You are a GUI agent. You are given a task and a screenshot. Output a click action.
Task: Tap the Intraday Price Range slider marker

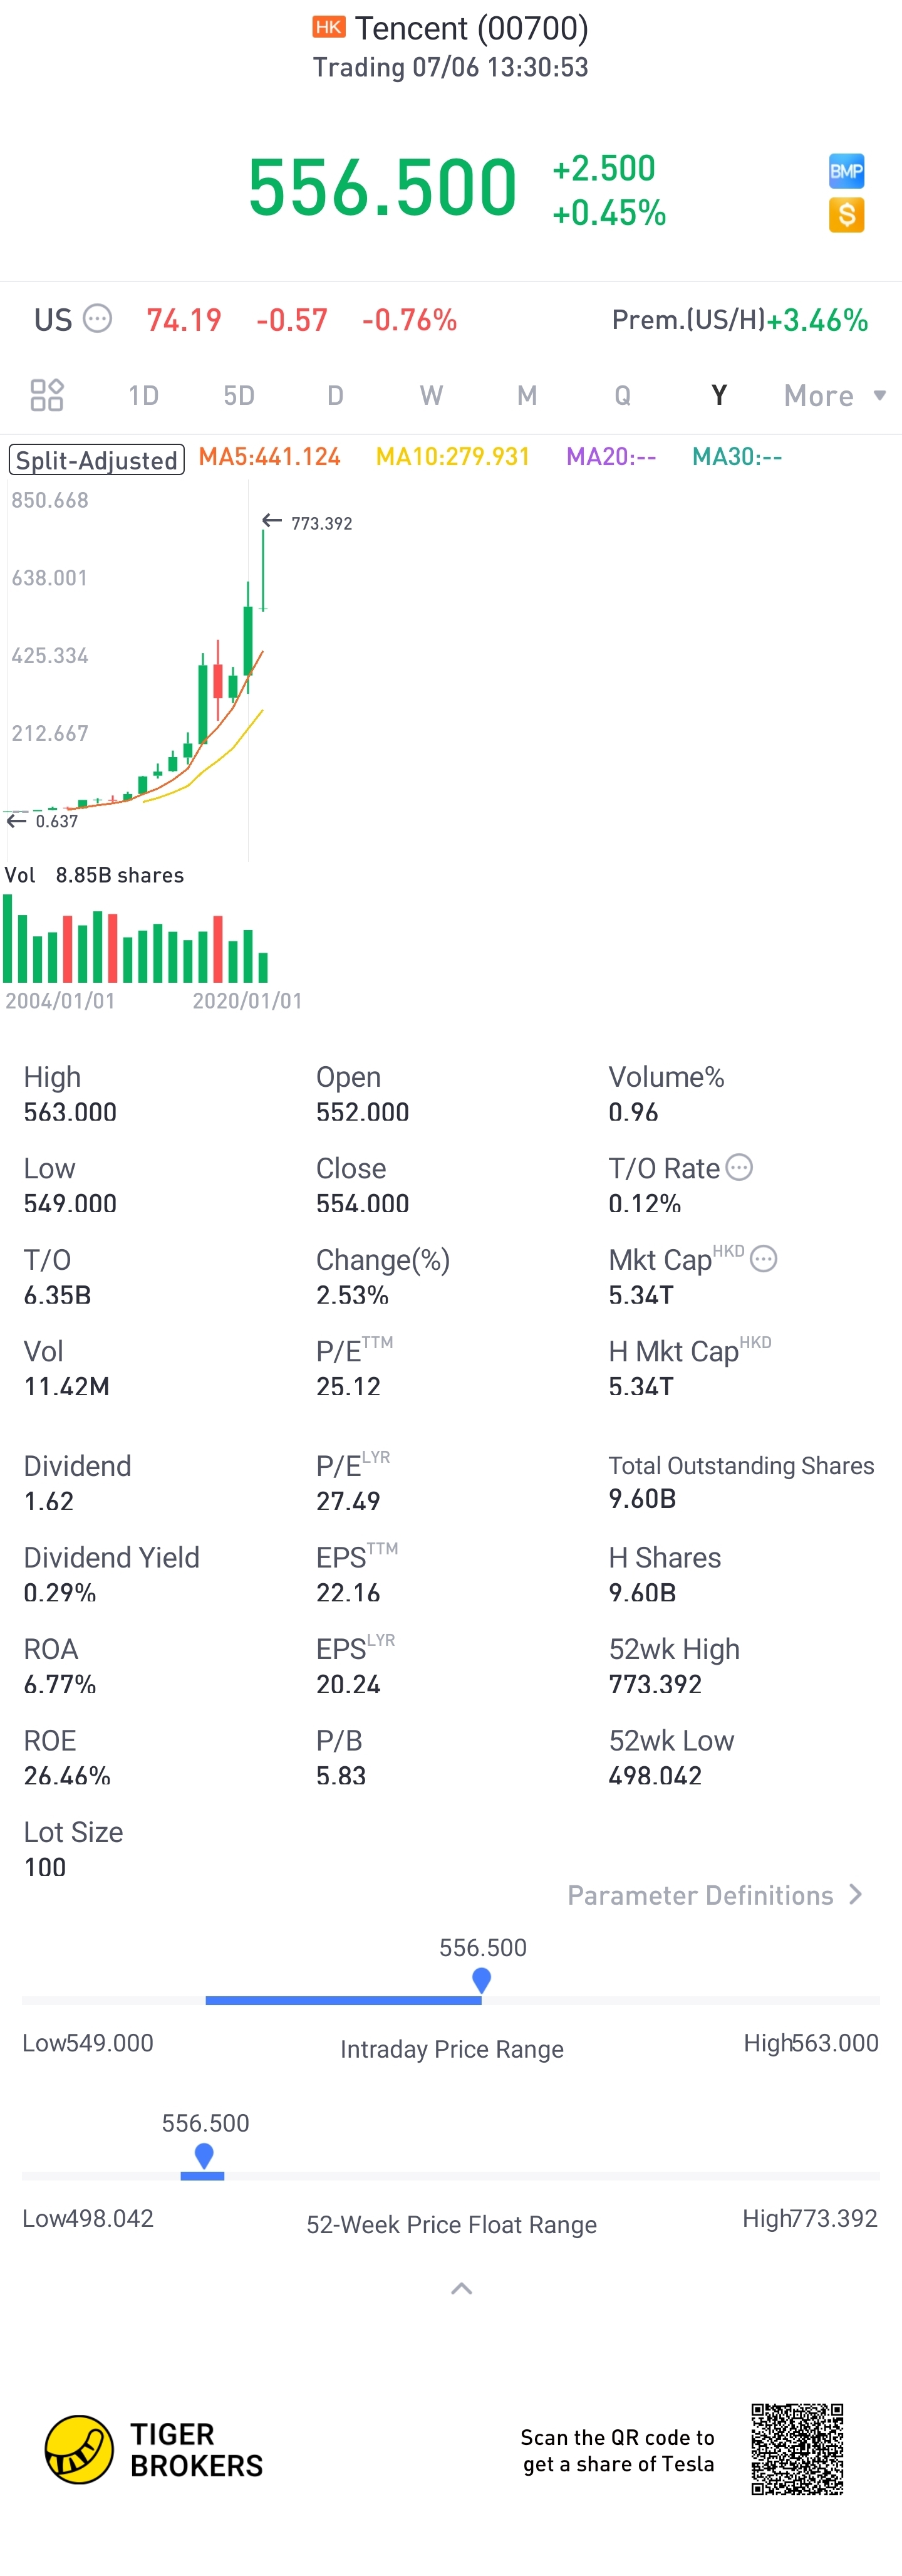point(482,1979)
